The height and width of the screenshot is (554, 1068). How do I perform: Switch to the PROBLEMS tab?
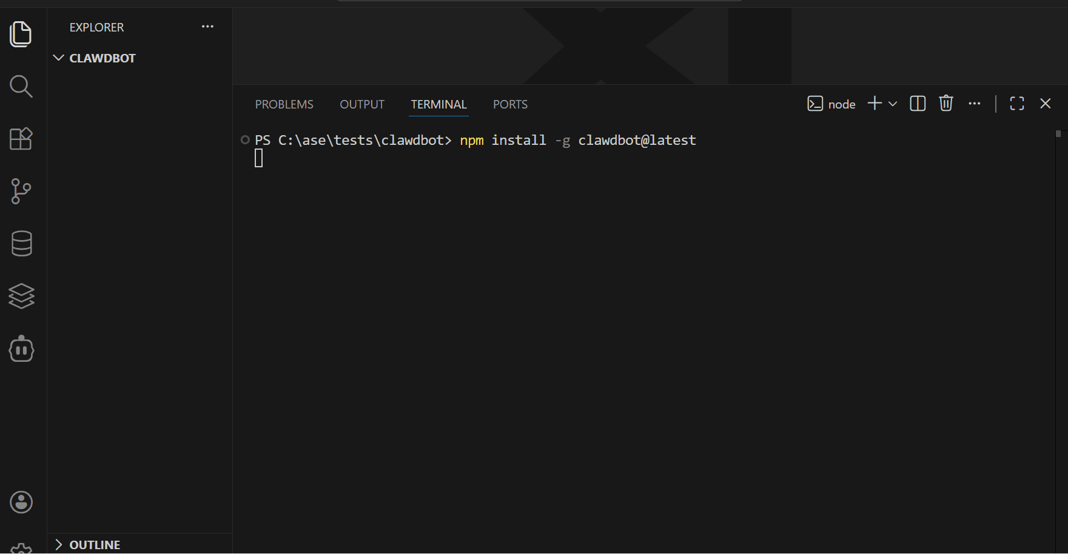click(284, 104)
